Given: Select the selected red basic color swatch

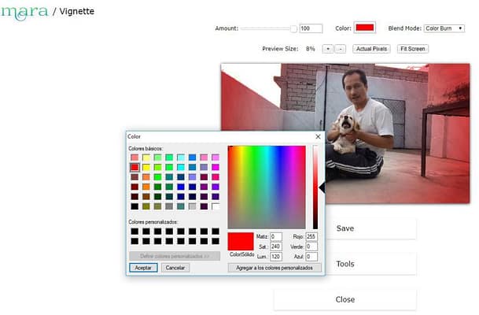Looking at the screenshot, I should pyautogui.click(x=134, y=167).
